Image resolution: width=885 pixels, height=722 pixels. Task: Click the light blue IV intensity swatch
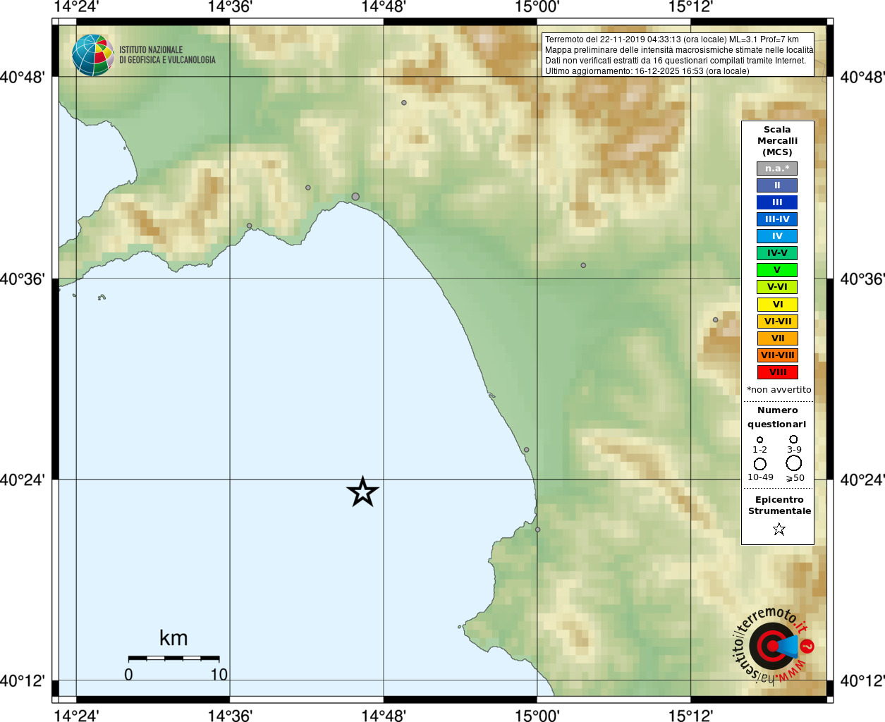777,236
